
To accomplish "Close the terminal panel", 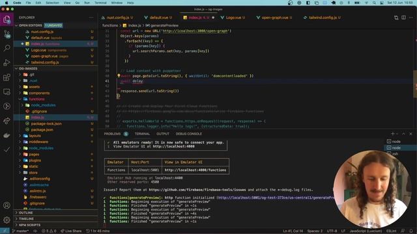I will point(410,134).
